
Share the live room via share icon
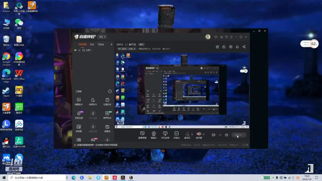[x=244, y=47]
